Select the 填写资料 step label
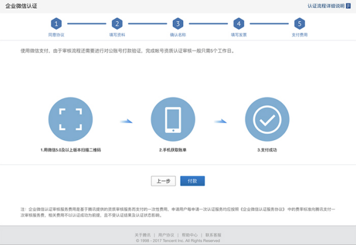 (117, 35)
